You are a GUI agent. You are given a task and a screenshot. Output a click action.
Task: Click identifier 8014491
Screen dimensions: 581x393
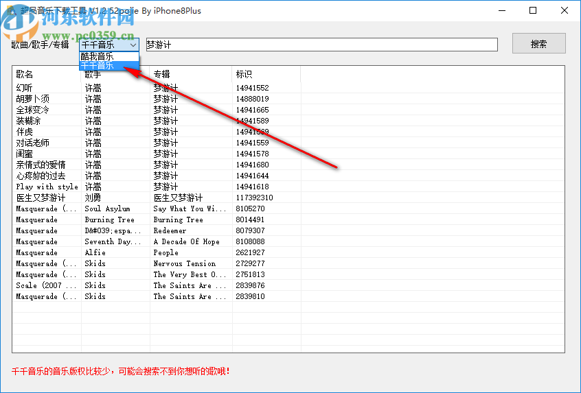[x=251, y=219]
